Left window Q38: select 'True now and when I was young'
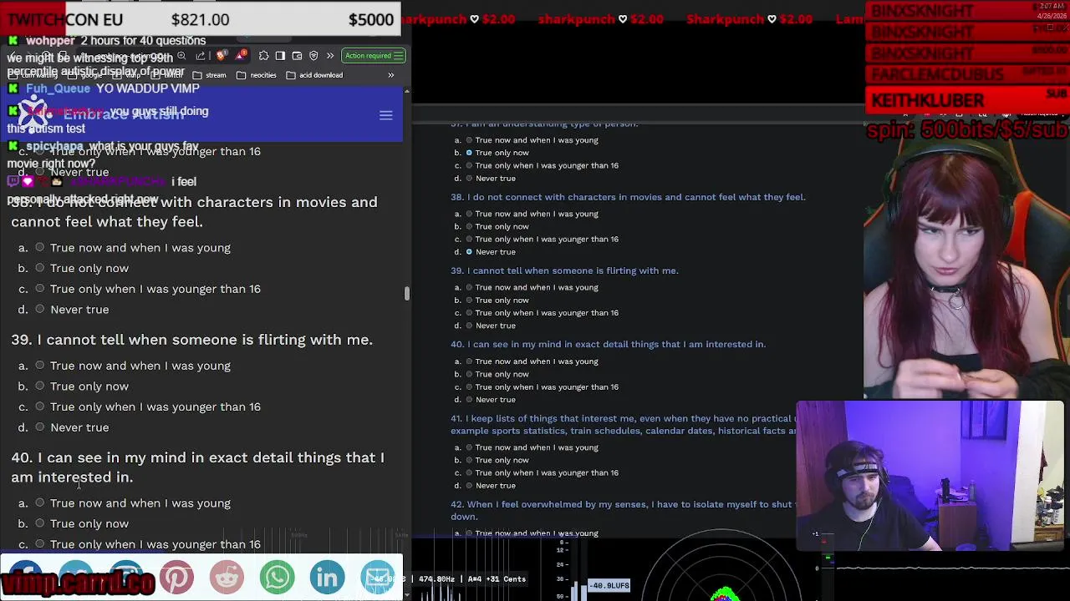This screenshot has height=601, width=1070. pyautogui.click(x=39, y=248)
